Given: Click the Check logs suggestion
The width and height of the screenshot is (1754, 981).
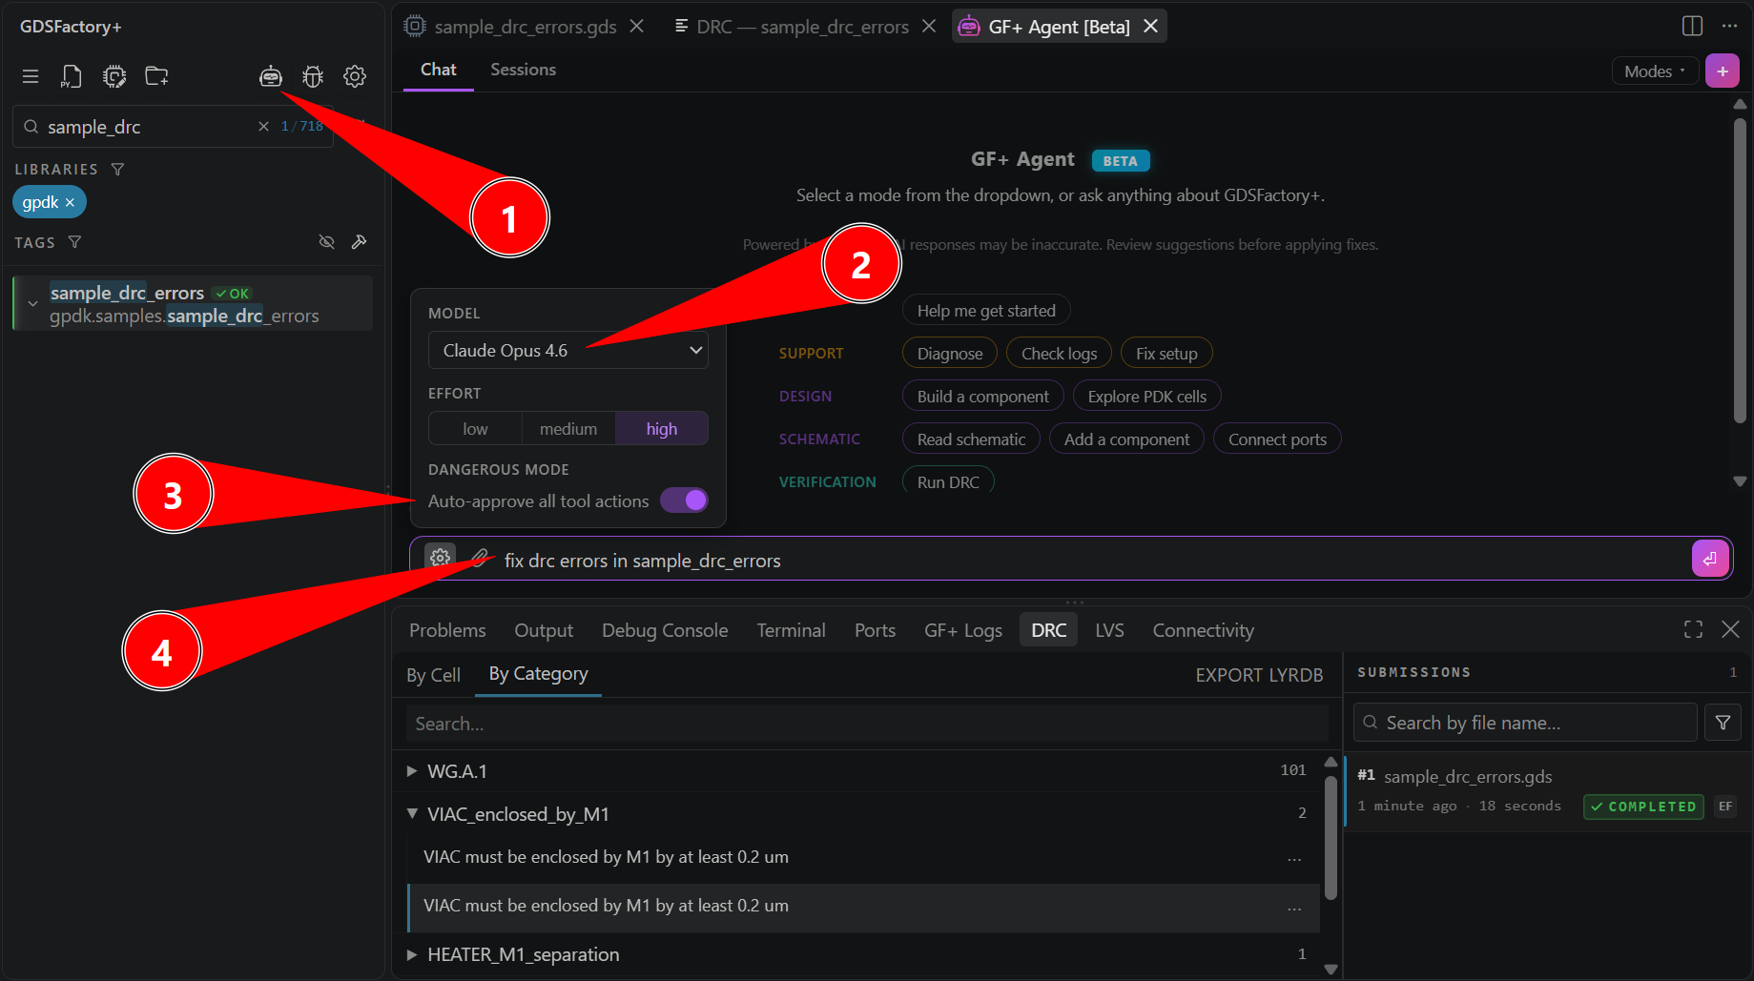Looking at the screenshot, I should coord(1059,354).
